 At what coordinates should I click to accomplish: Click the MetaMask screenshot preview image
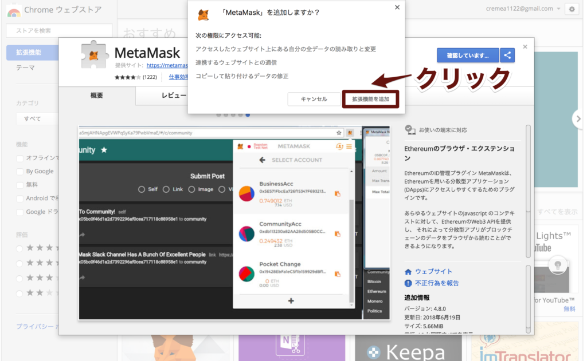click(x=234, y=223)
